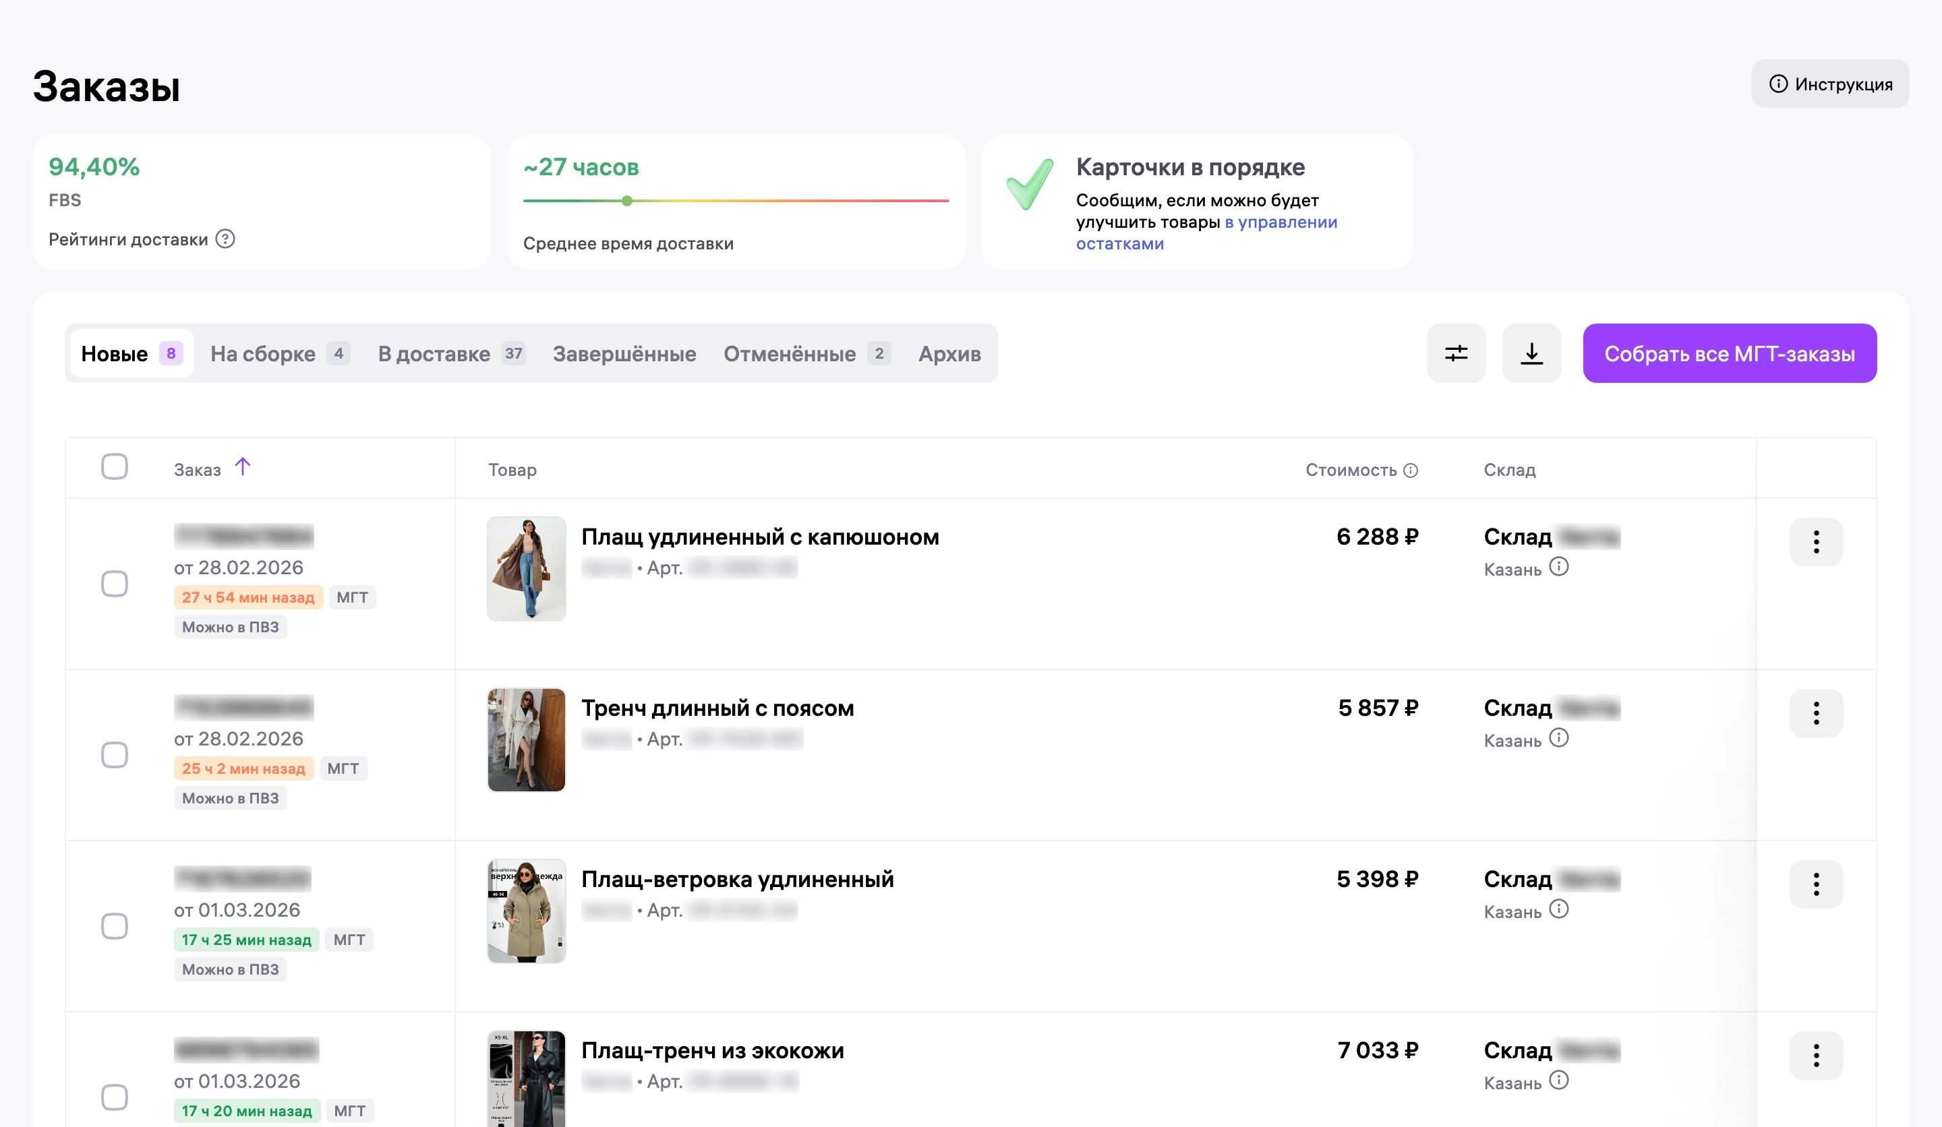The image size is (1942, 1127).
Task: Click the Товар column header
Action: (512, 470)
